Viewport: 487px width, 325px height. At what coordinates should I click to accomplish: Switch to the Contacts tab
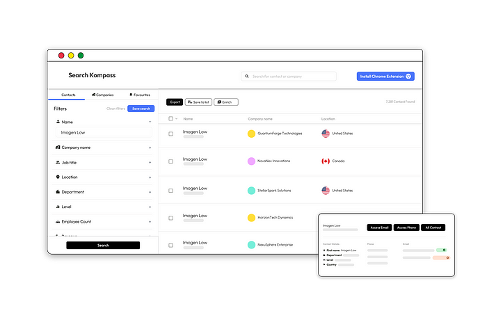(x=68, y=95)
